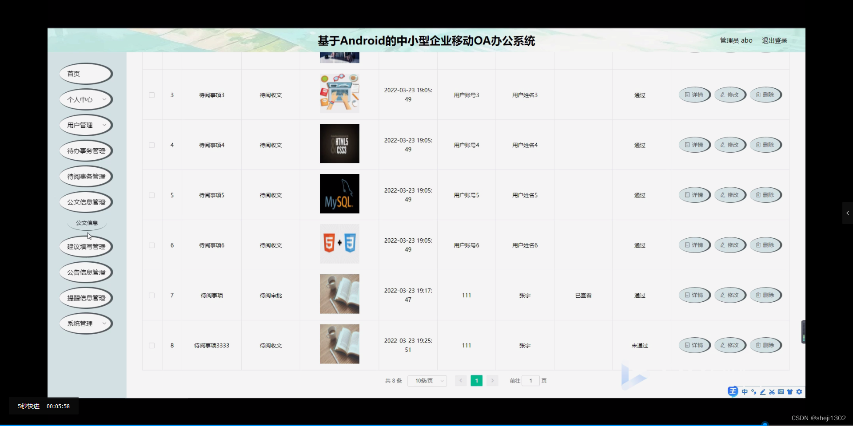Check the checkbox for 待阅事项5 row

pyautogui.click(x=151, y=195)
